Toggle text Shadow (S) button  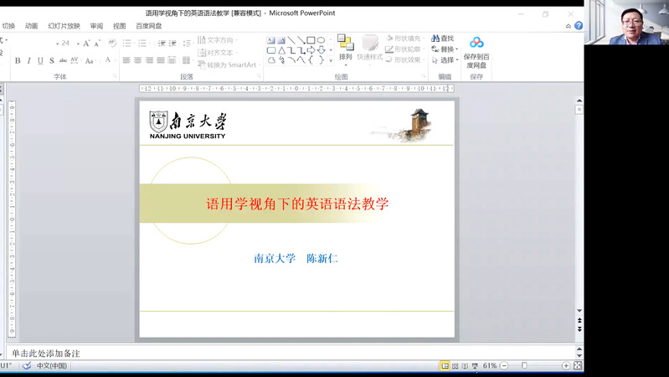(x=52, y=60)
